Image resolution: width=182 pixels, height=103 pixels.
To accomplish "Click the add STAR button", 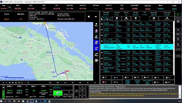I will click(137, 77).
